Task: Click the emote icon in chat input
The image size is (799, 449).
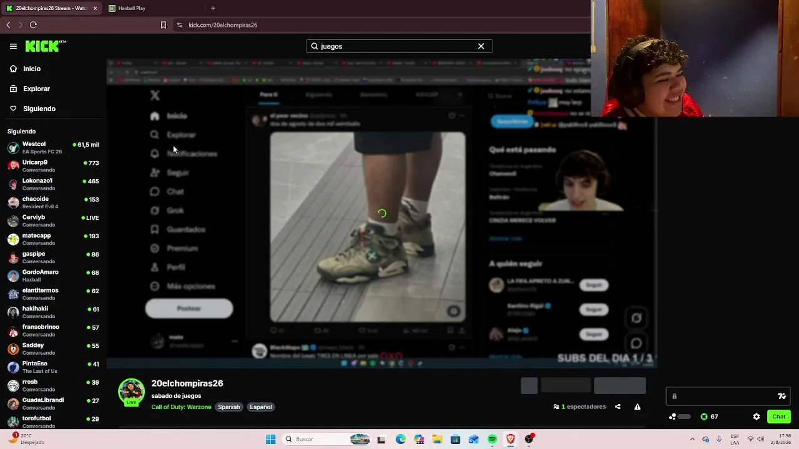Action: 782,396
